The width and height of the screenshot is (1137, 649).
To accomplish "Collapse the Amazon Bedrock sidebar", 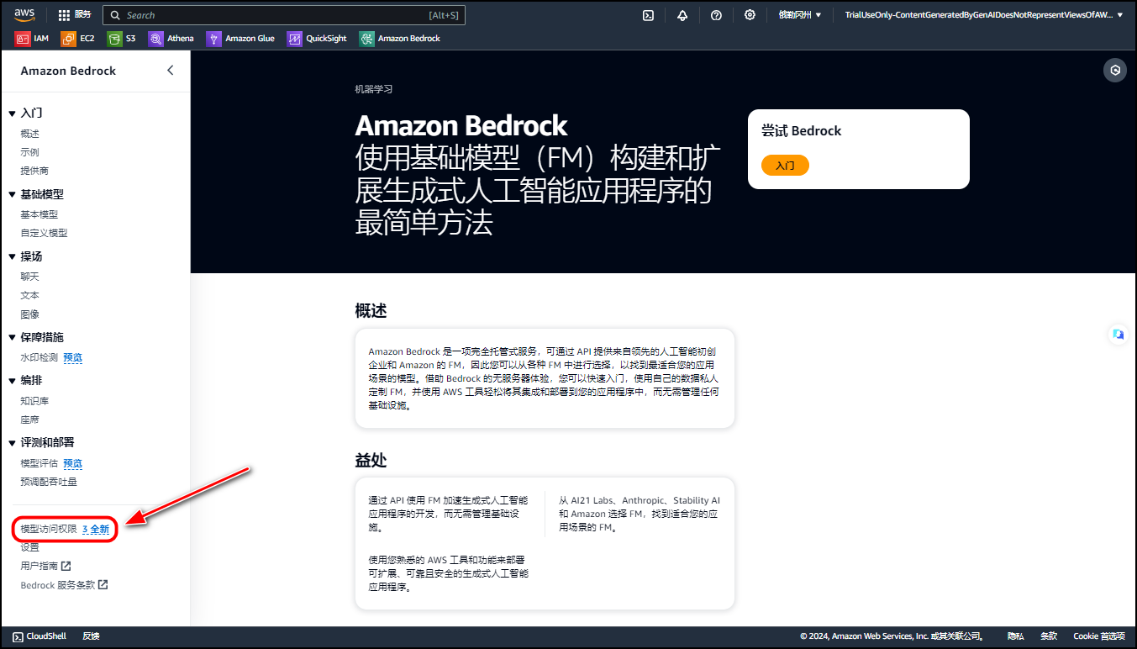I will pyautogui.click(x=170, y=71).
